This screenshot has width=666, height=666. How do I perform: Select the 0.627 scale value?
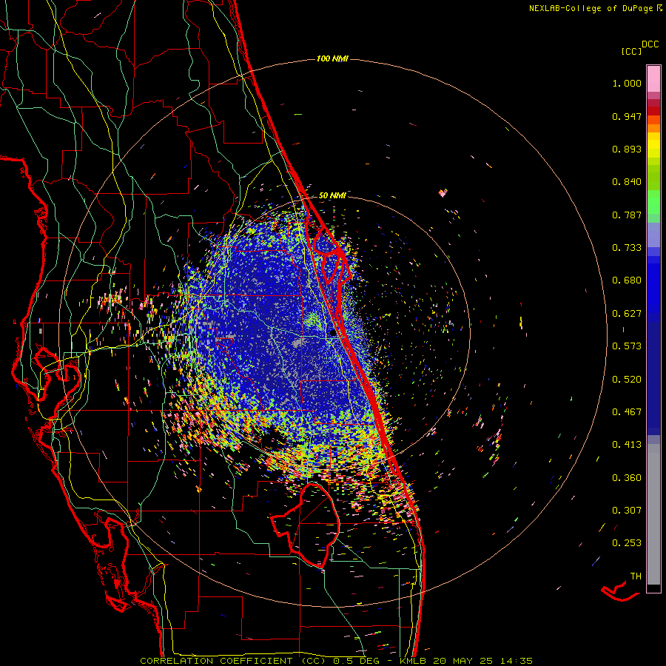click(x=627, y=314)
